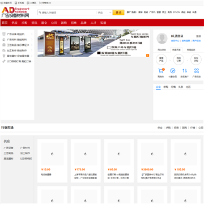Image resolution: width=204 pixels, height=204 pixels.
Task: Click the 加工制作 category icon in sidebar
Action: (3, 50)
